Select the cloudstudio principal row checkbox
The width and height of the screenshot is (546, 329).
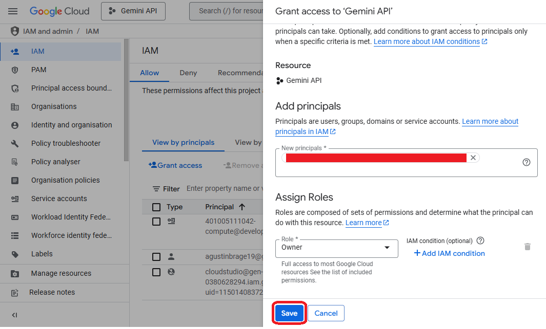coord(156,272)
